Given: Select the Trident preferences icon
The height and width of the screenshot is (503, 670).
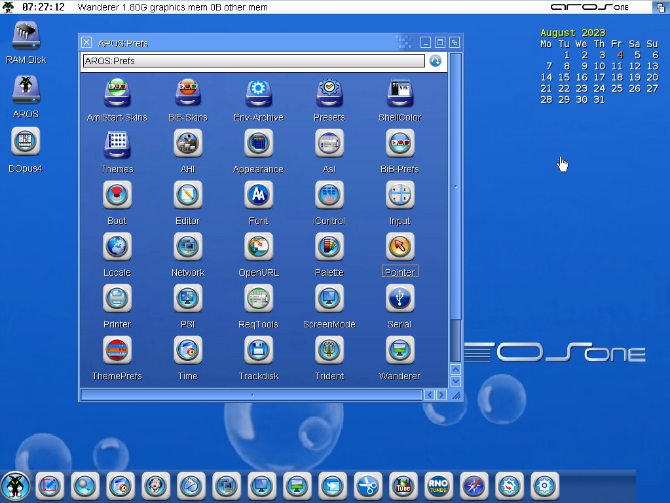Looking at the screenshot, I should [329, 350].
